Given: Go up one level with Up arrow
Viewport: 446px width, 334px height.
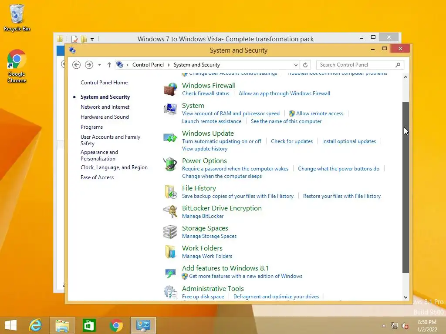Looking at the screenshot, I should point(109,65).
